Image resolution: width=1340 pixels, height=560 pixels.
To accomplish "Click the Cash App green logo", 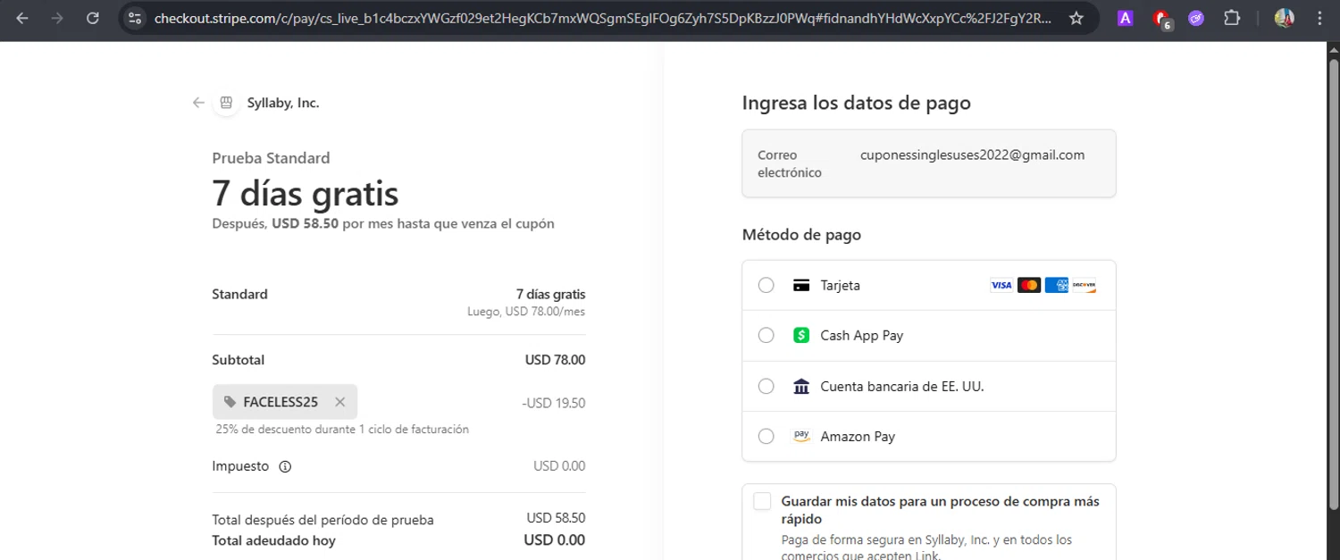I will pos(801,336).
